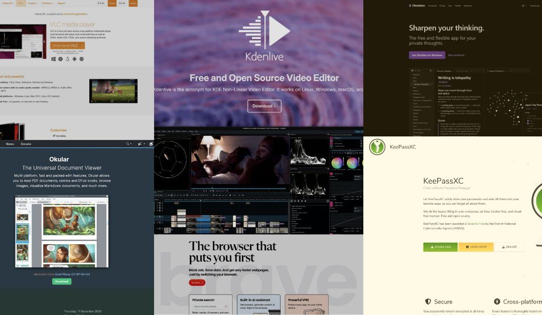Click the KeePassXC header site name

(402, 147)
